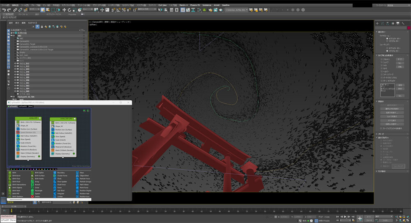Select Path Follow (Helix001) operator in screw_SOF

point(28,136)
